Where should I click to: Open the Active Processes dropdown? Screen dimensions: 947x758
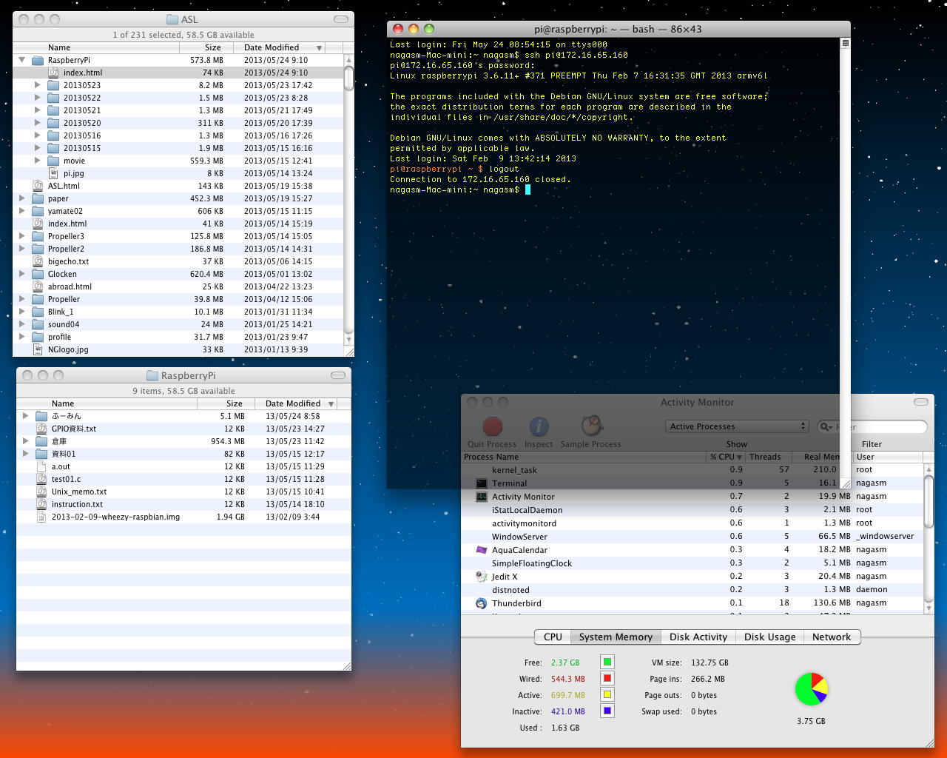pyautogui.click(x=737, y=426)
